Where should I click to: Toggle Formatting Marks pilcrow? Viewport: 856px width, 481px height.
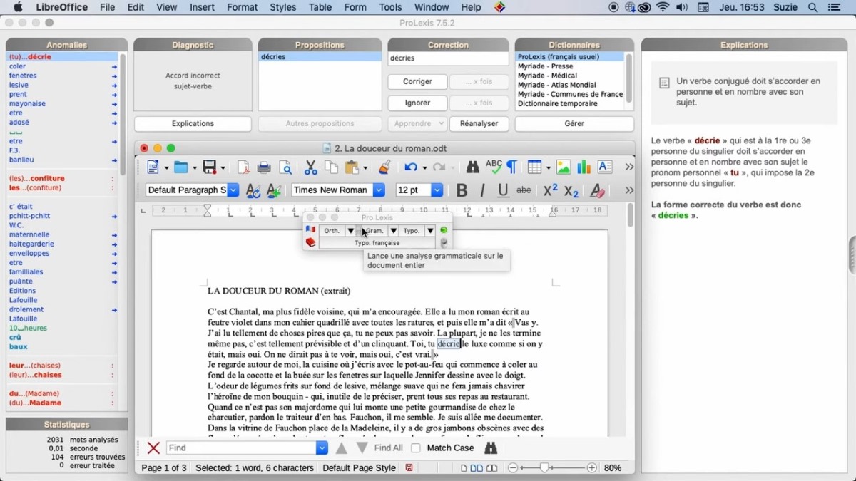(512, 167)
